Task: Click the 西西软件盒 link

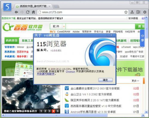Action: click(x=23, y=52)
